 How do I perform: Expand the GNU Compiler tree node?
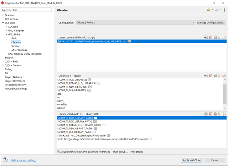[x=6, y=31]
